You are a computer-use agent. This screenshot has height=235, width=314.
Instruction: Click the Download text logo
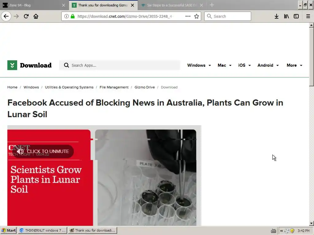pyautogui.click(x=36, y=65)
